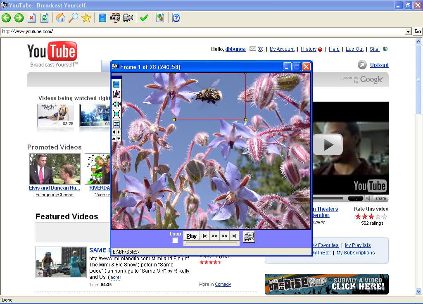Select the paintbrush selection tool in frame window
Viewport: 423px width, 304px height.
116,94
